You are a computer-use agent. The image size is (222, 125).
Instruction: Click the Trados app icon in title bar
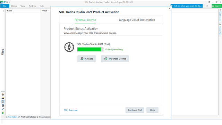pyautogui.click(x=1, y=2)
